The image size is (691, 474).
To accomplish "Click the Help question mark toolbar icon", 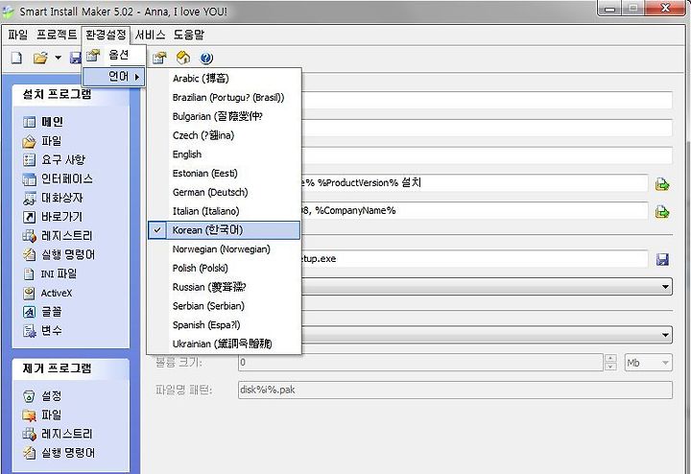I will point(206,59).
